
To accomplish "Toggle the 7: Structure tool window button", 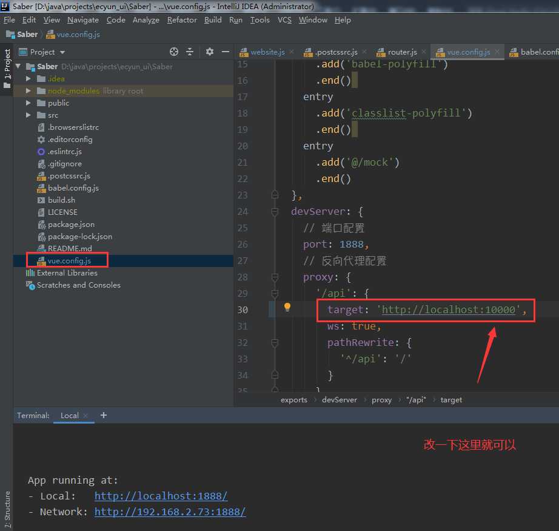I will (7, 509).
